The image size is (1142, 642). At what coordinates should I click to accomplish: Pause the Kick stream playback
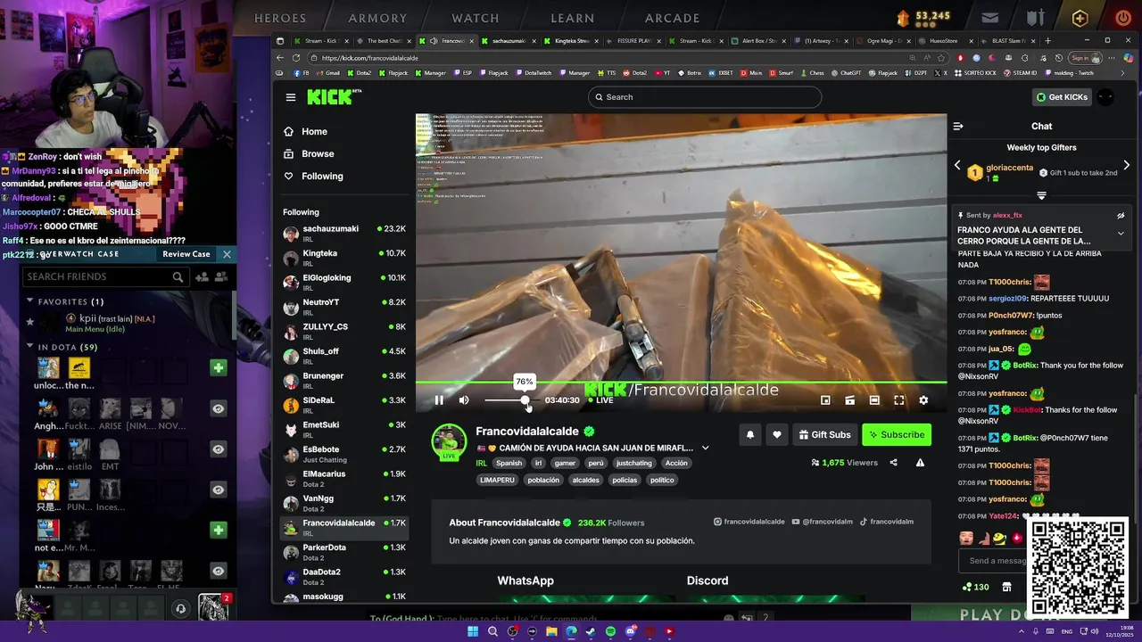coord(439,400)
